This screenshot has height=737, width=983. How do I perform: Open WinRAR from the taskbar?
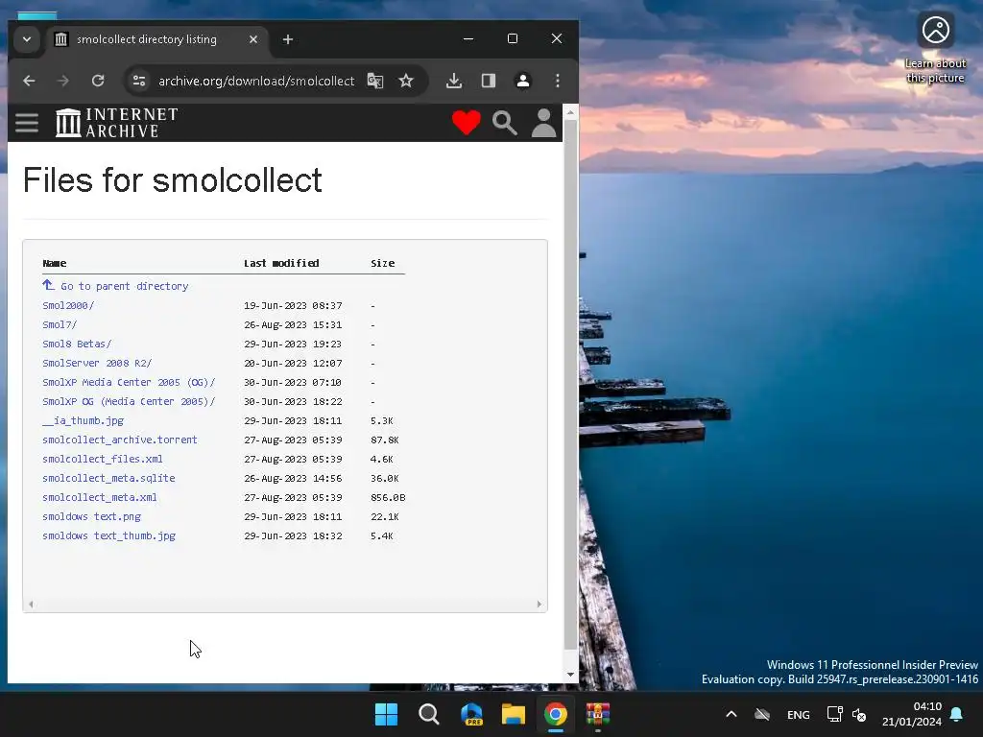click(x=598, y=714)
